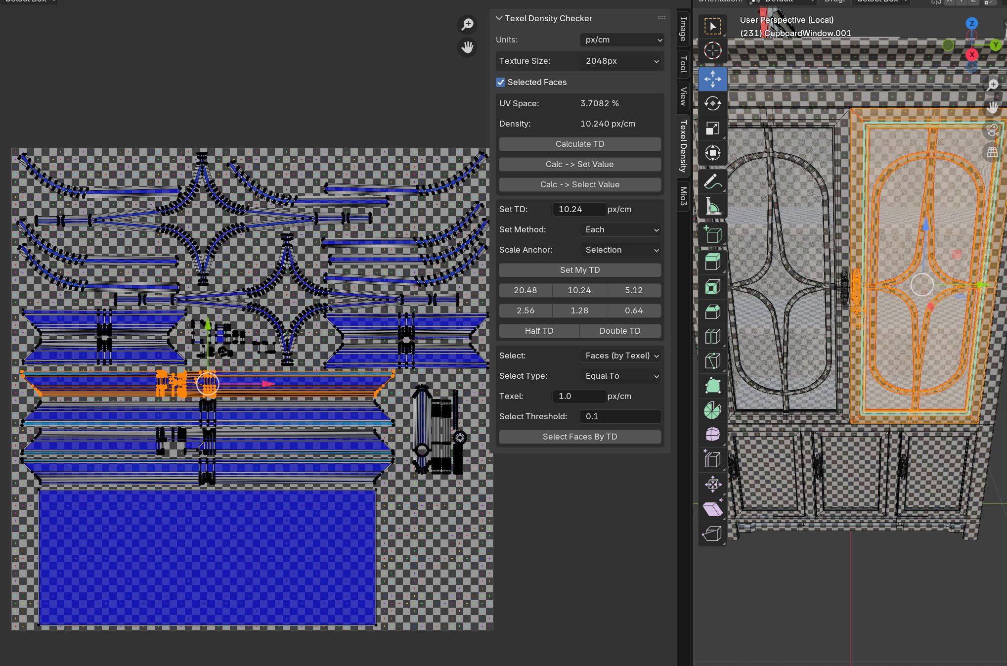Screen dimensions: 1007x666
Task: Select the Smooth vertices tool
Action: [x=712, y=435]
